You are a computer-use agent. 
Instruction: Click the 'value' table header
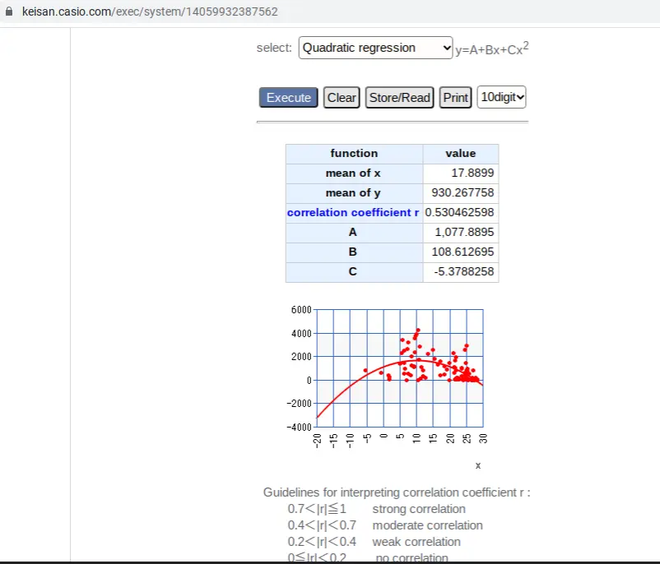(461, 154)
